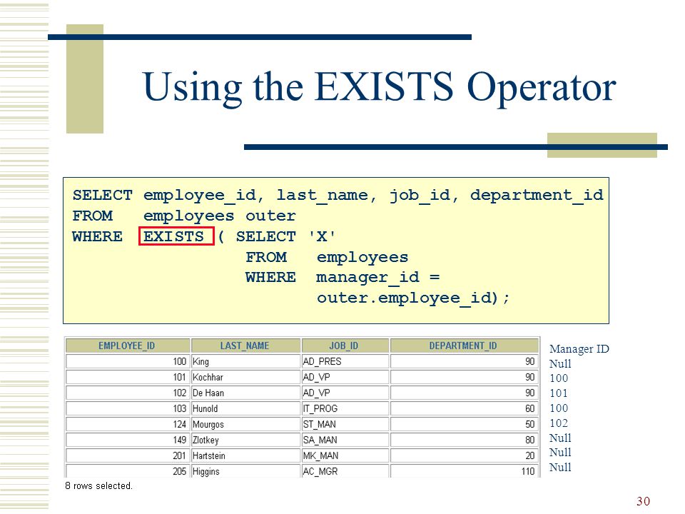Click the last name Zlotkey
This screenshot has width=685, height=514.
[x=246, y=440]
